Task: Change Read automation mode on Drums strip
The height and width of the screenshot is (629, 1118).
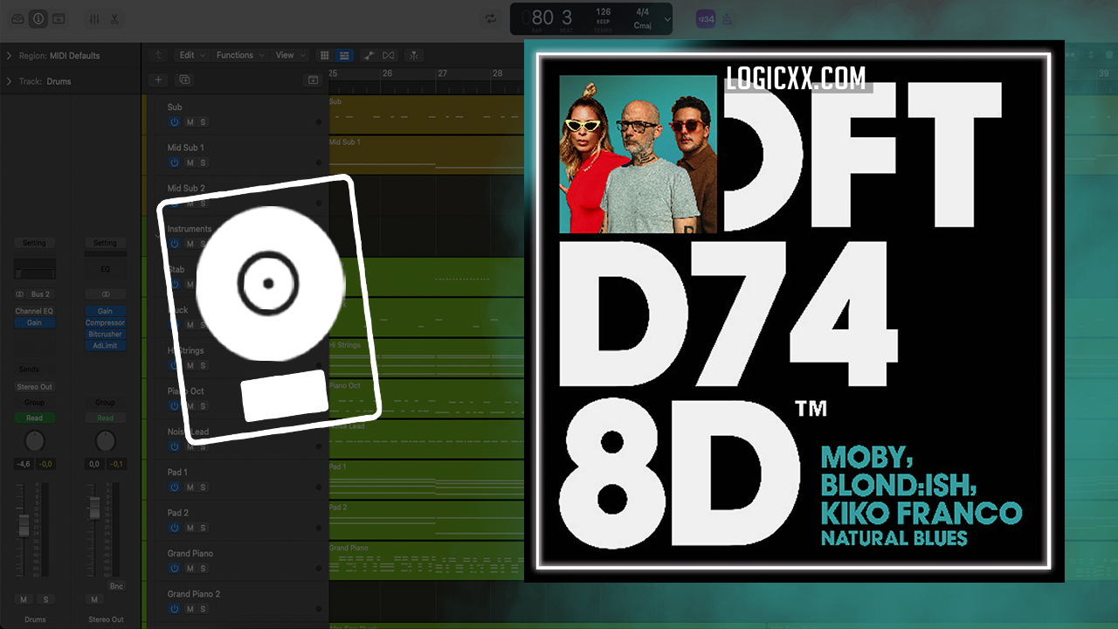Action: (34, 418)
